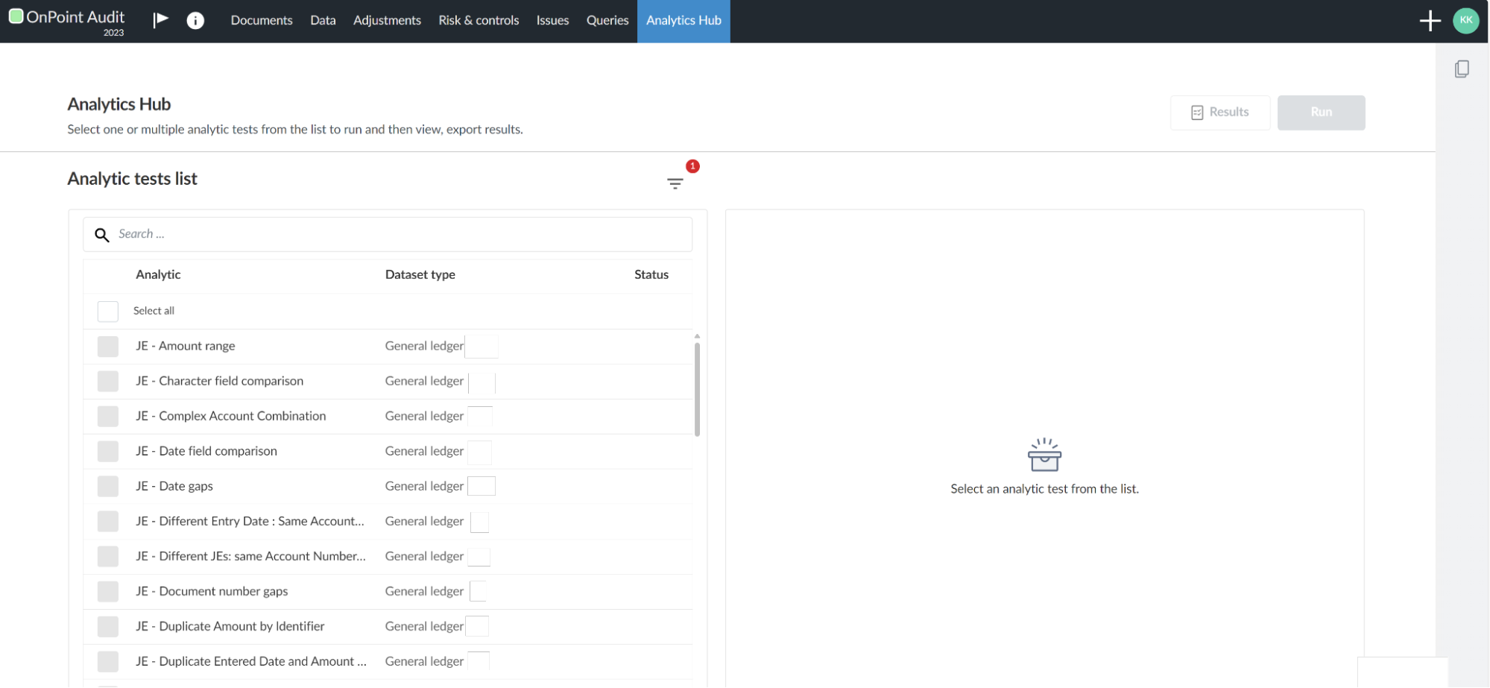Click the search magnifier icon
The image size is (1490, 688).
point(102,235)
